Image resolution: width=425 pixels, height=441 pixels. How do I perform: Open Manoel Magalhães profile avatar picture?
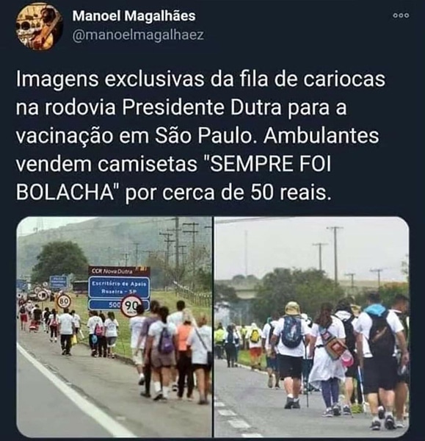[39, 28]
